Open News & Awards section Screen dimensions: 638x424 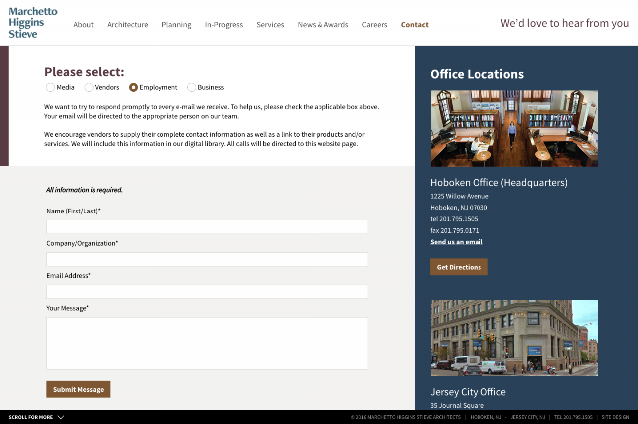coord(323,25)
